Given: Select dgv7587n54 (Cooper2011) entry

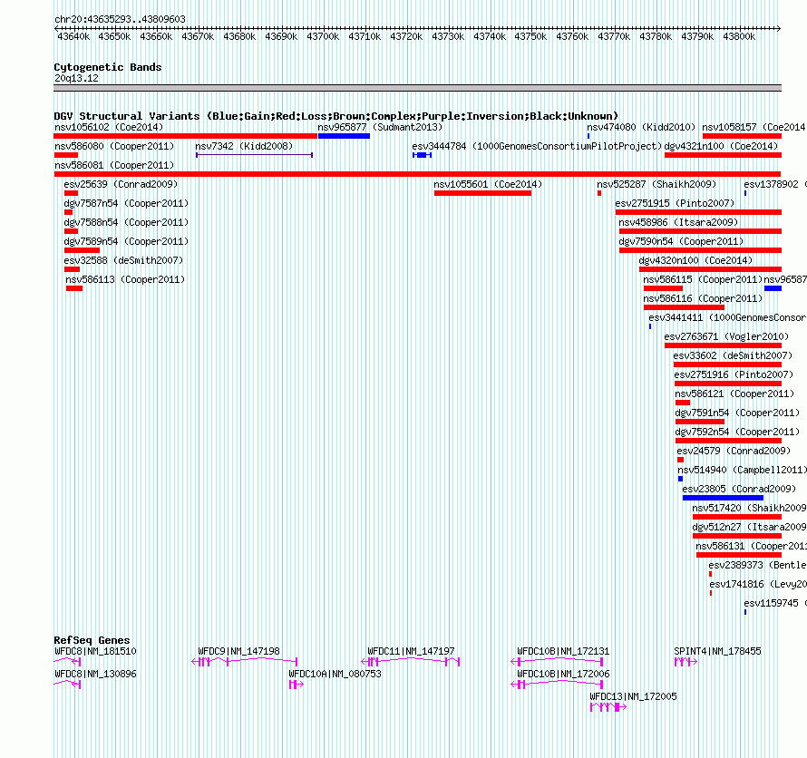Looking at the screenshot, I should pyautogui.click(x=126, y=203).
